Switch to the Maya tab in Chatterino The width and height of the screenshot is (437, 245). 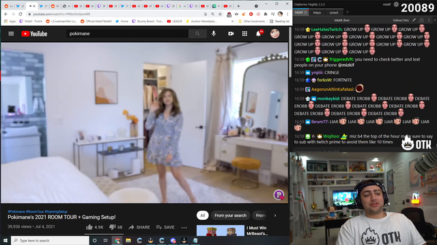pyautogui.click(x=317, y=12)
